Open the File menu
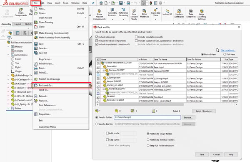This screenshot has width=250, height=162. [x=35, y=3]
